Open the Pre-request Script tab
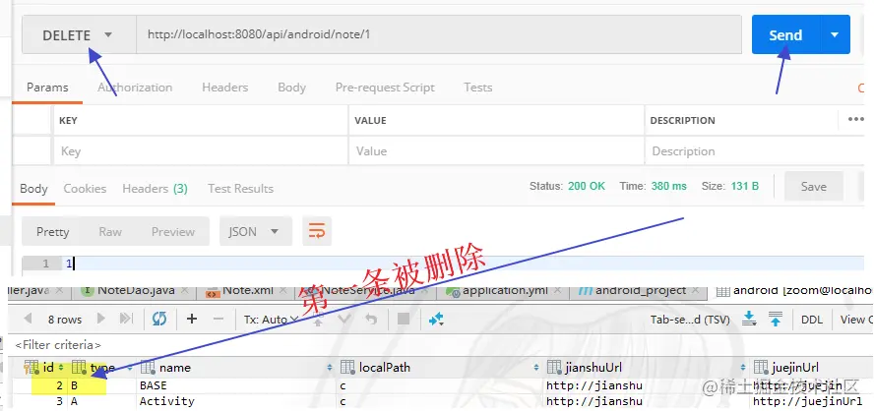Viewport: 874px width, 411px height. point(385,88)
